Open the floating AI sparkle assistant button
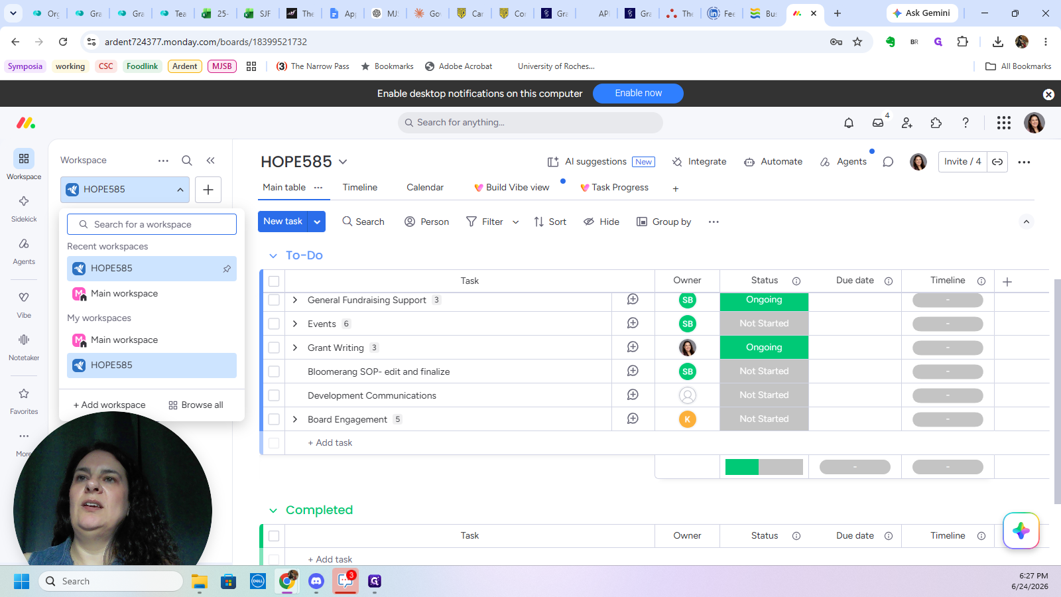 click(1021, 531)
